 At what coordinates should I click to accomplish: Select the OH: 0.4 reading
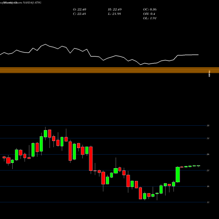tap(149, 14)
